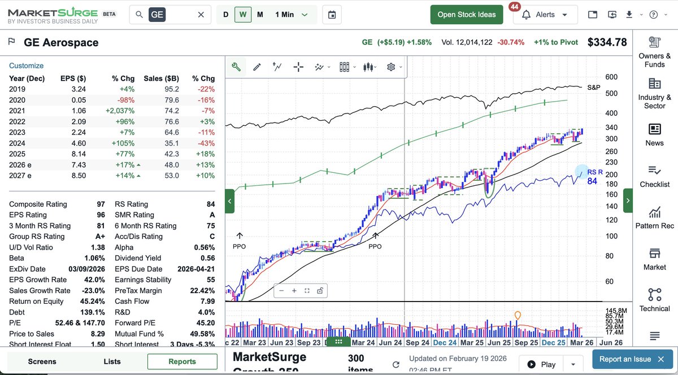The width and height of the screenshot is (678, 375).
Task: Open the Alerts dropdown
Action: pos(545,15)
